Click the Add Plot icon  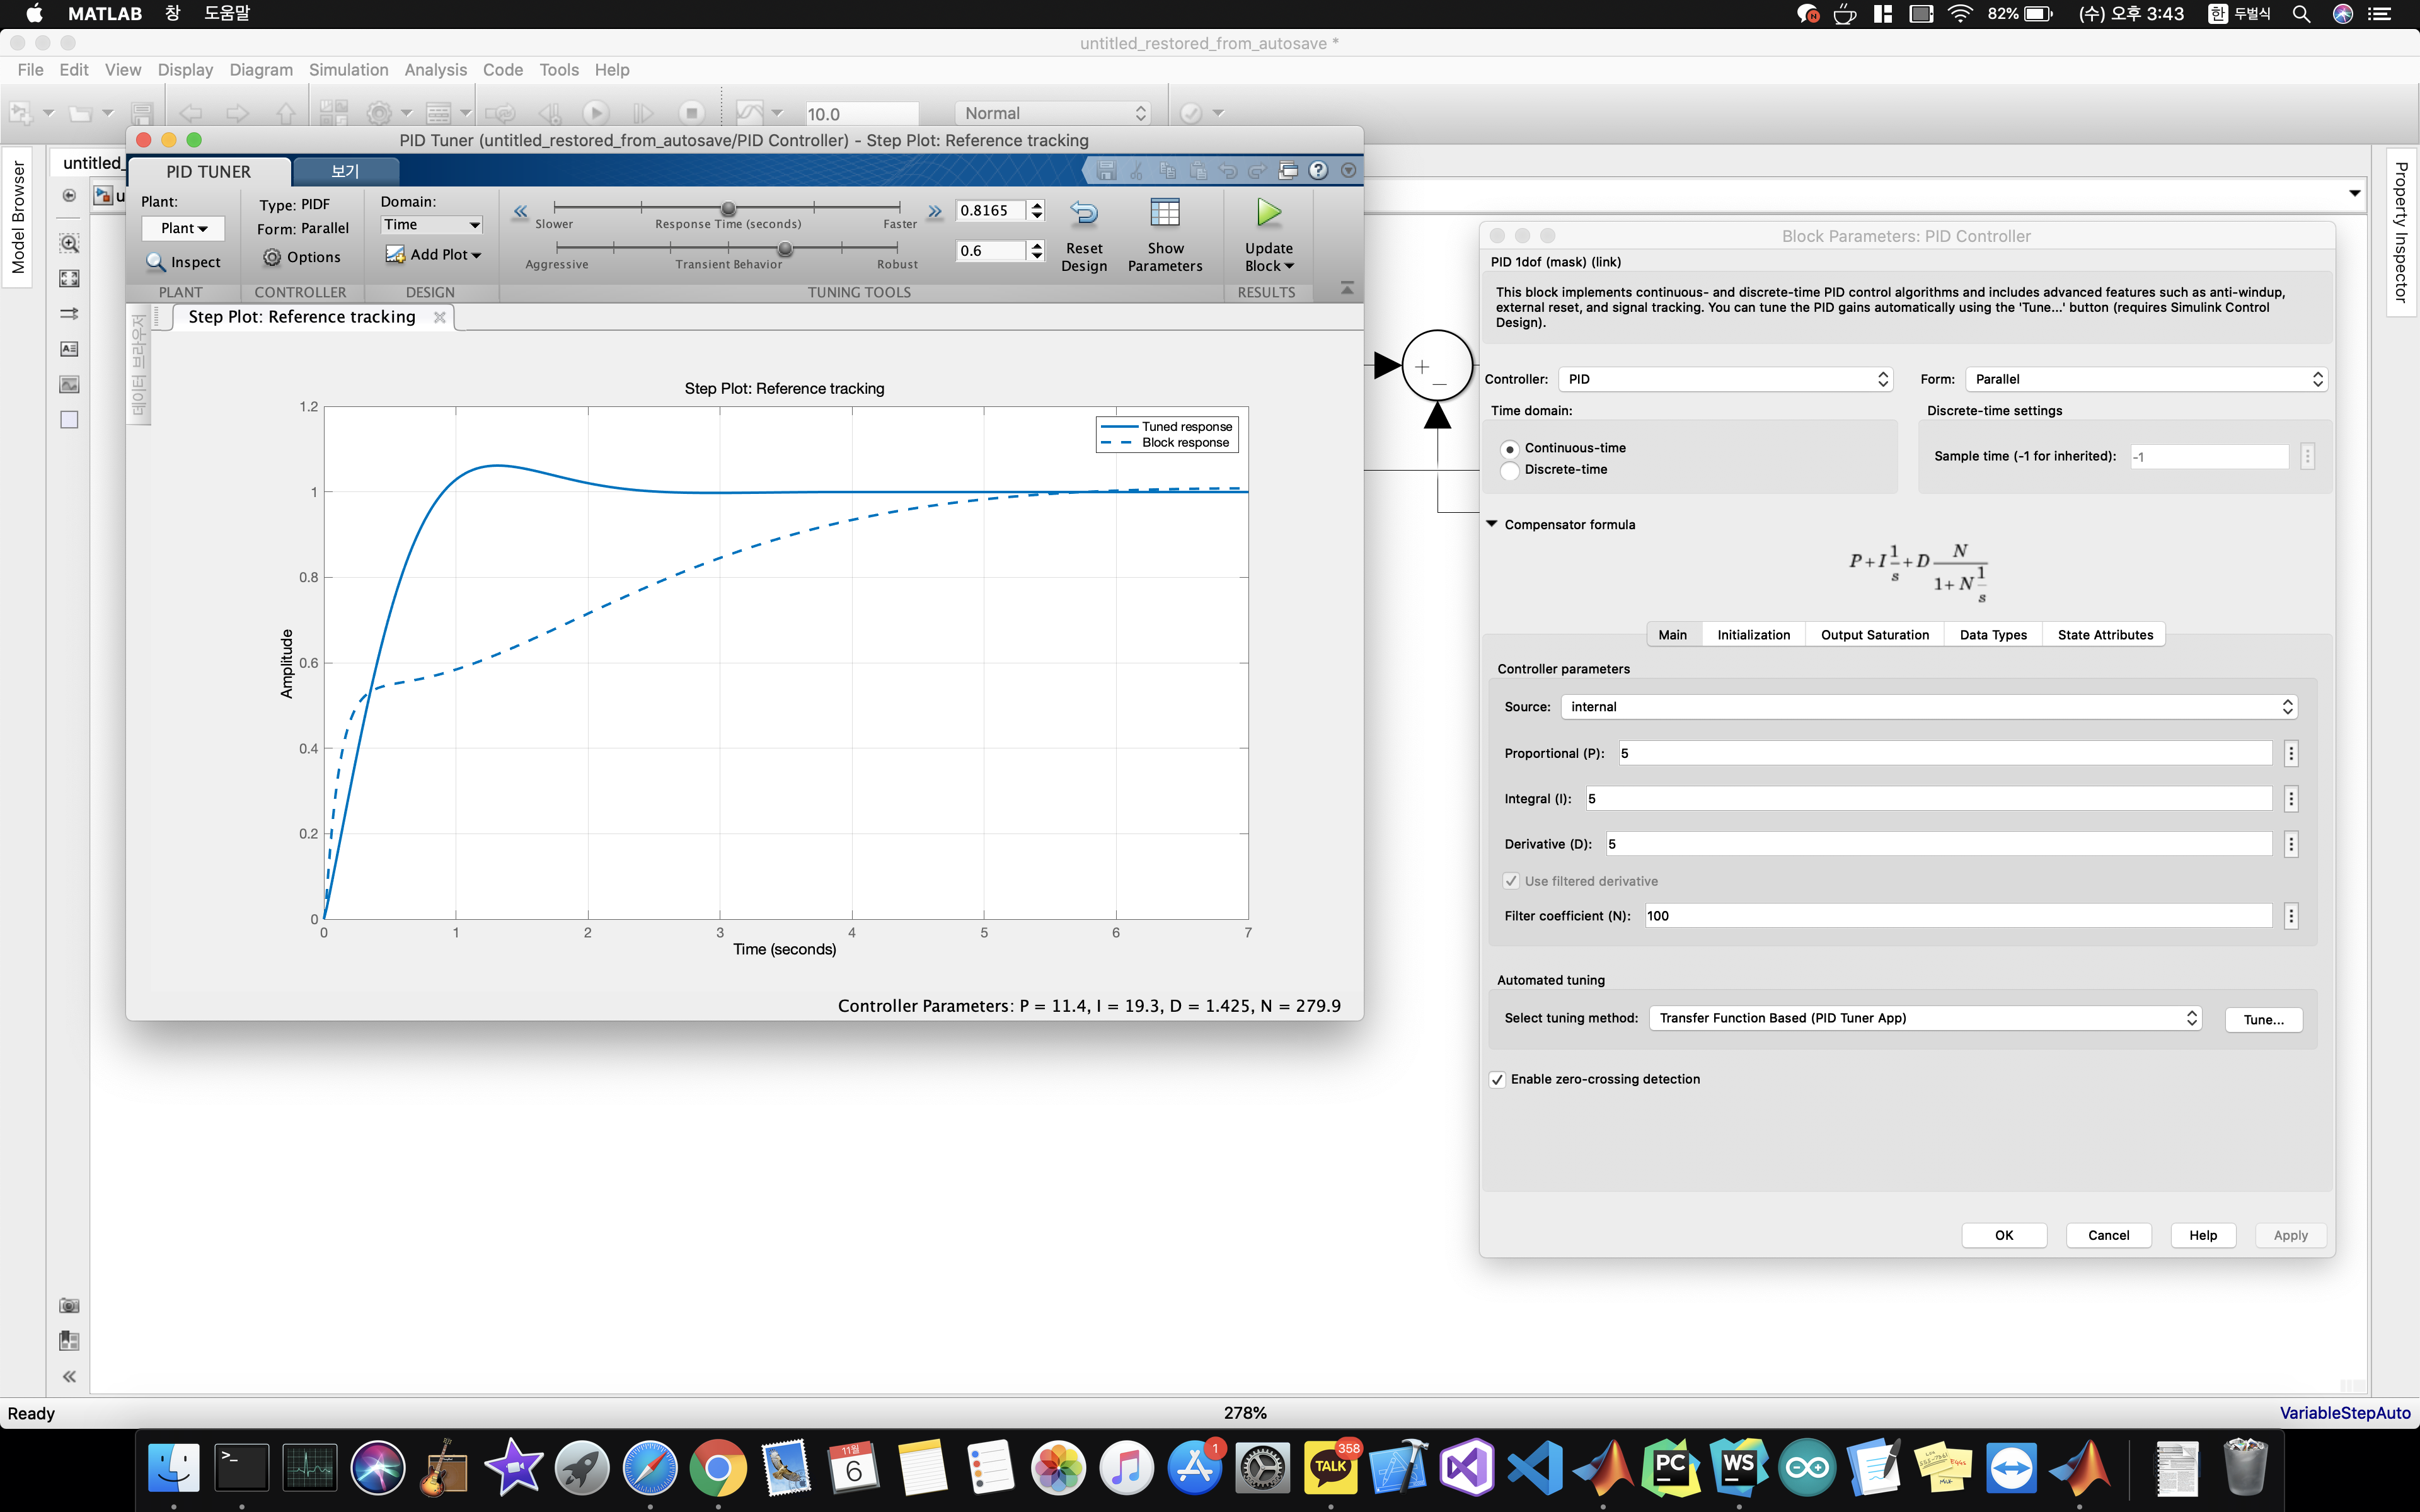point(396,254)
